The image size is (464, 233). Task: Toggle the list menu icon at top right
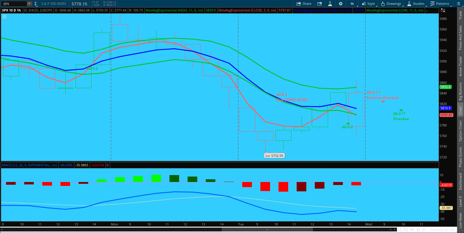pos(459,4)
